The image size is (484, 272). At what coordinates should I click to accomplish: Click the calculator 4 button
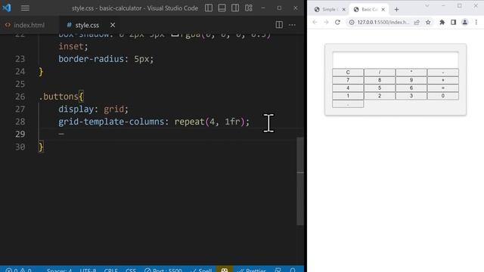(348, 88)
